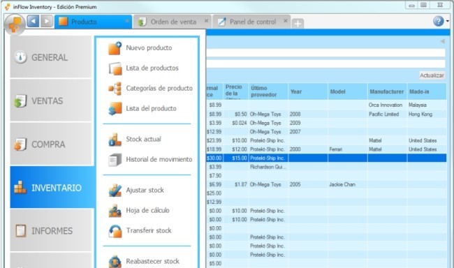
Task: Collapse the filter panel with small arrow
Action: [442, 41]
